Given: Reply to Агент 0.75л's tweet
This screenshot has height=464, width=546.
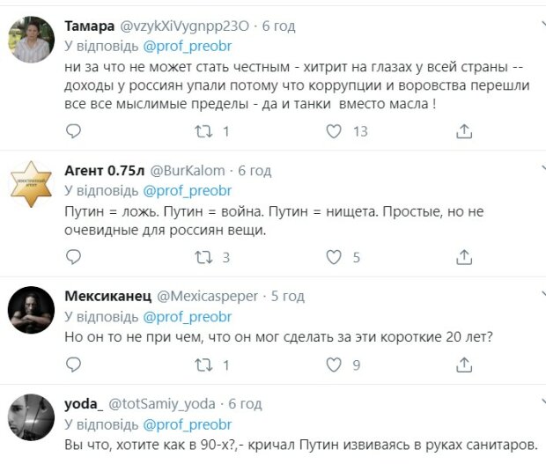Looking at the screenshot, I should [x=74, y=257].
